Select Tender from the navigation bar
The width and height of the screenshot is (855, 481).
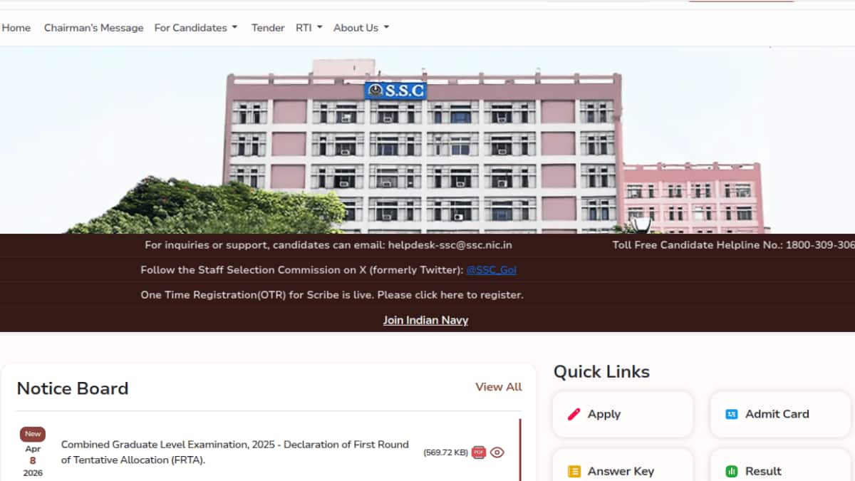click(x=268, y=28)
